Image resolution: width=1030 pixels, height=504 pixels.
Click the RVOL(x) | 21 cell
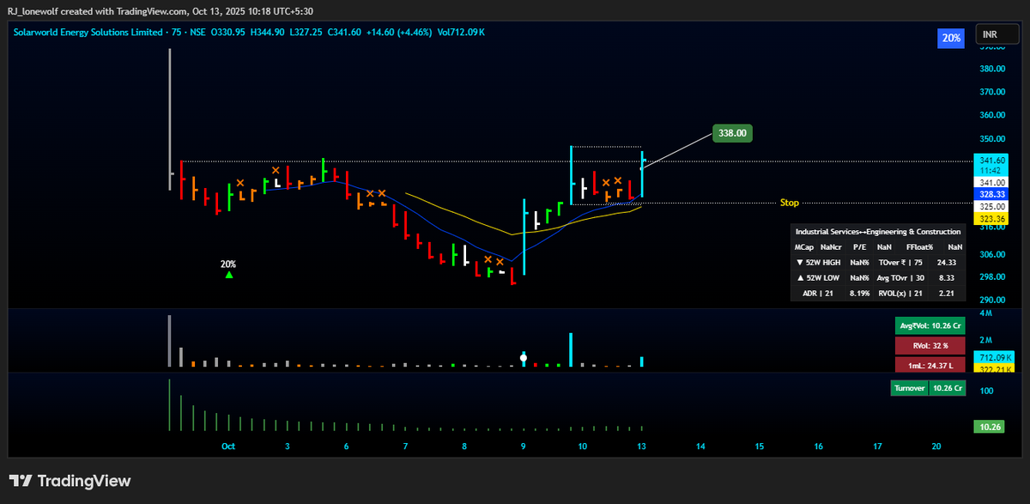point(900,294)
